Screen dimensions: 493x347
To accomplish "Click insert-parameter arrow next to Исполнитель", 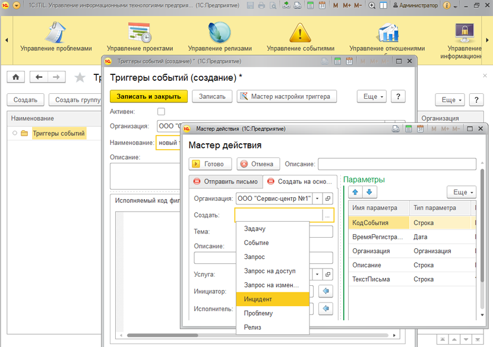I will pyautogui.click(x=324, y=308).
